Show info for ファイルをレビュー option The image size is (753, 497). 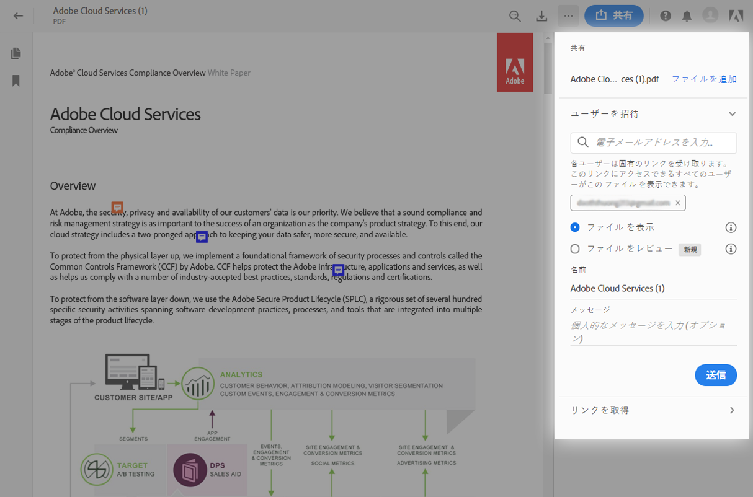click(731, 249)
